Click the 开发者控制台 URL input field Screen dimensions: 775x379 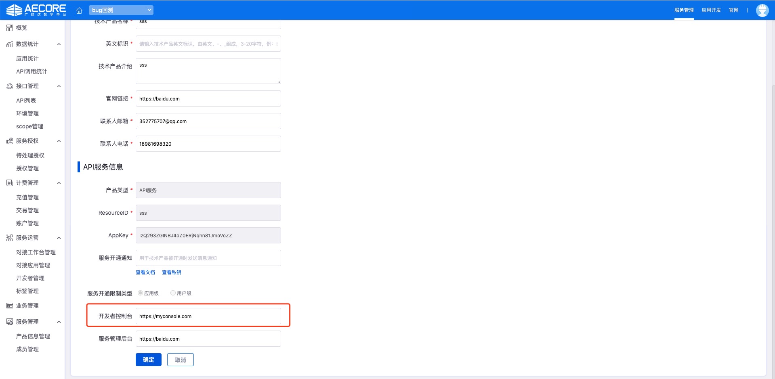(208, 316)
